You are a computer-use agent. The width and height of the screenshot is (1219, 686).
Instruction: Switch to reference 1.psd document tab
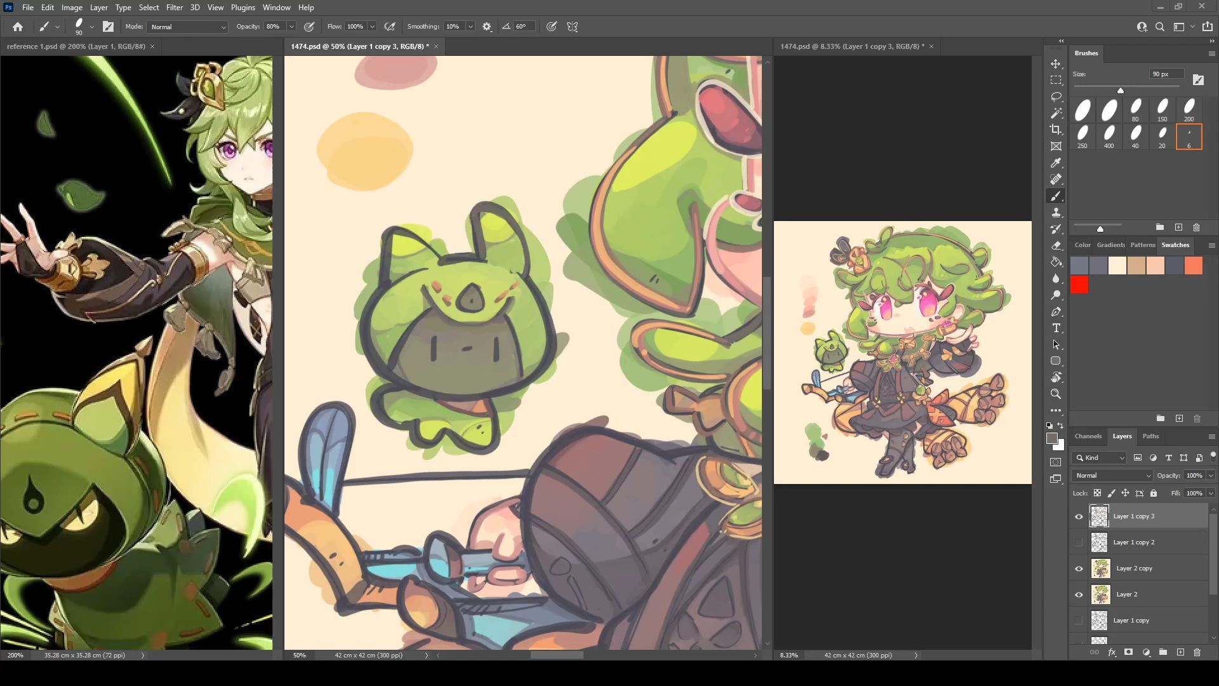(x=76, y=46)
